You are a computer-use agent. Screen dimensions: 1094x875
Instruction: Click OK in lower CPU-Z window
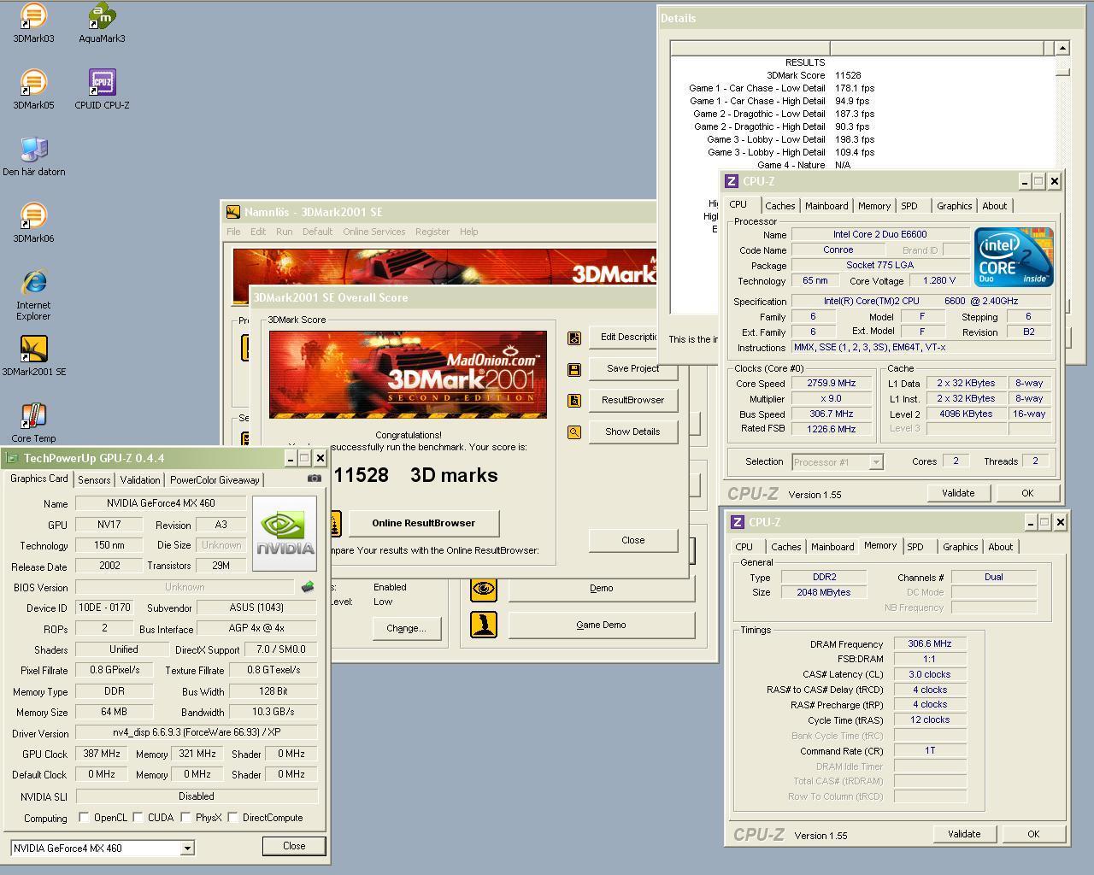point(1033,834)
